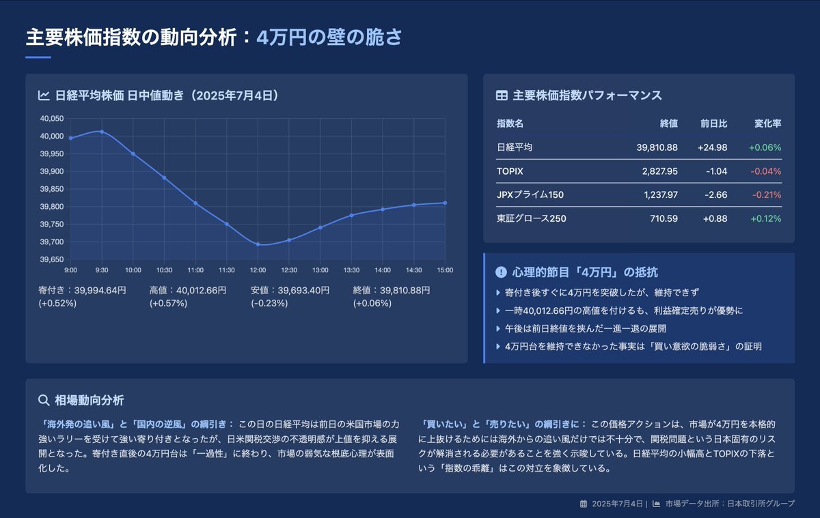This screenshot has height=518, width=820.
Task: Click the 指数名 column header
Action: (510, 124)
